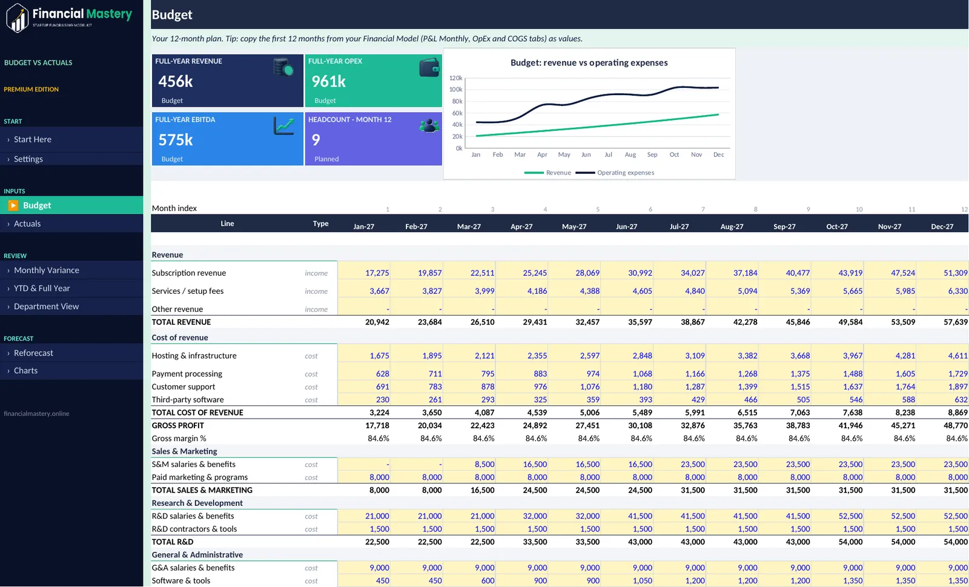Open the Reforecast sheet
969x587 pixels.
(x=71, y=353)
